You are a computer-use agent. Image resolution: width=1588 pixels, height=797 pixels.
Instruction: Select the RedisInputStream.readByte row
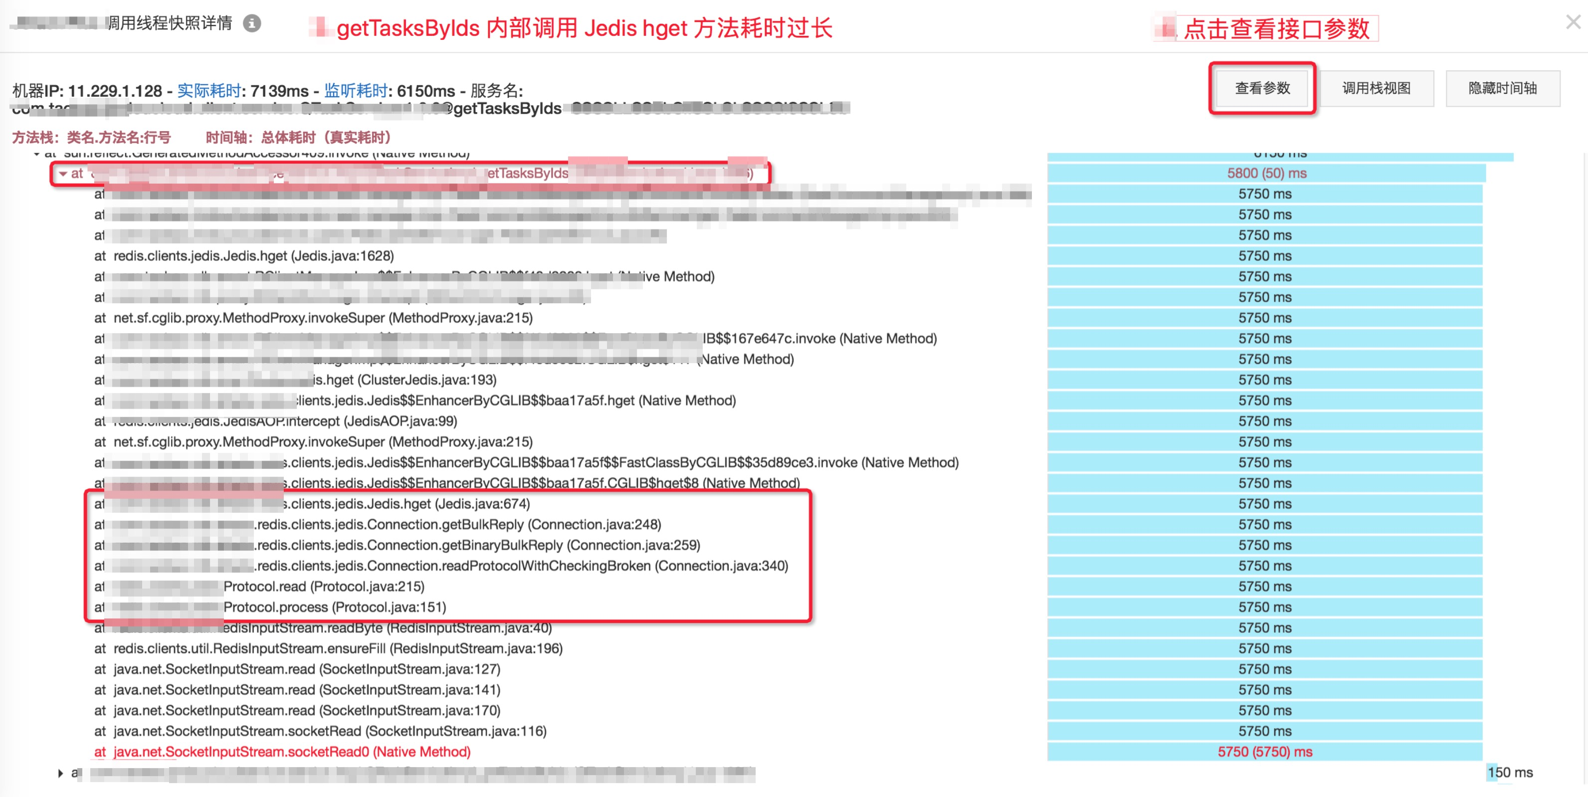point(323,628)
